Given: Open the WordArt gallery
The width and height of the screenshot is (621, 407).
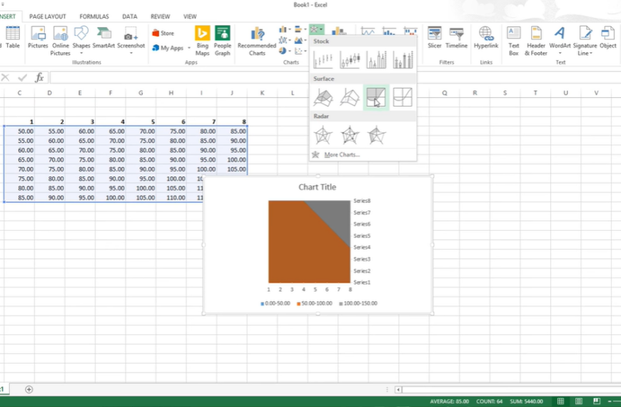Looking at the screenshot, I should click(560, 41).
